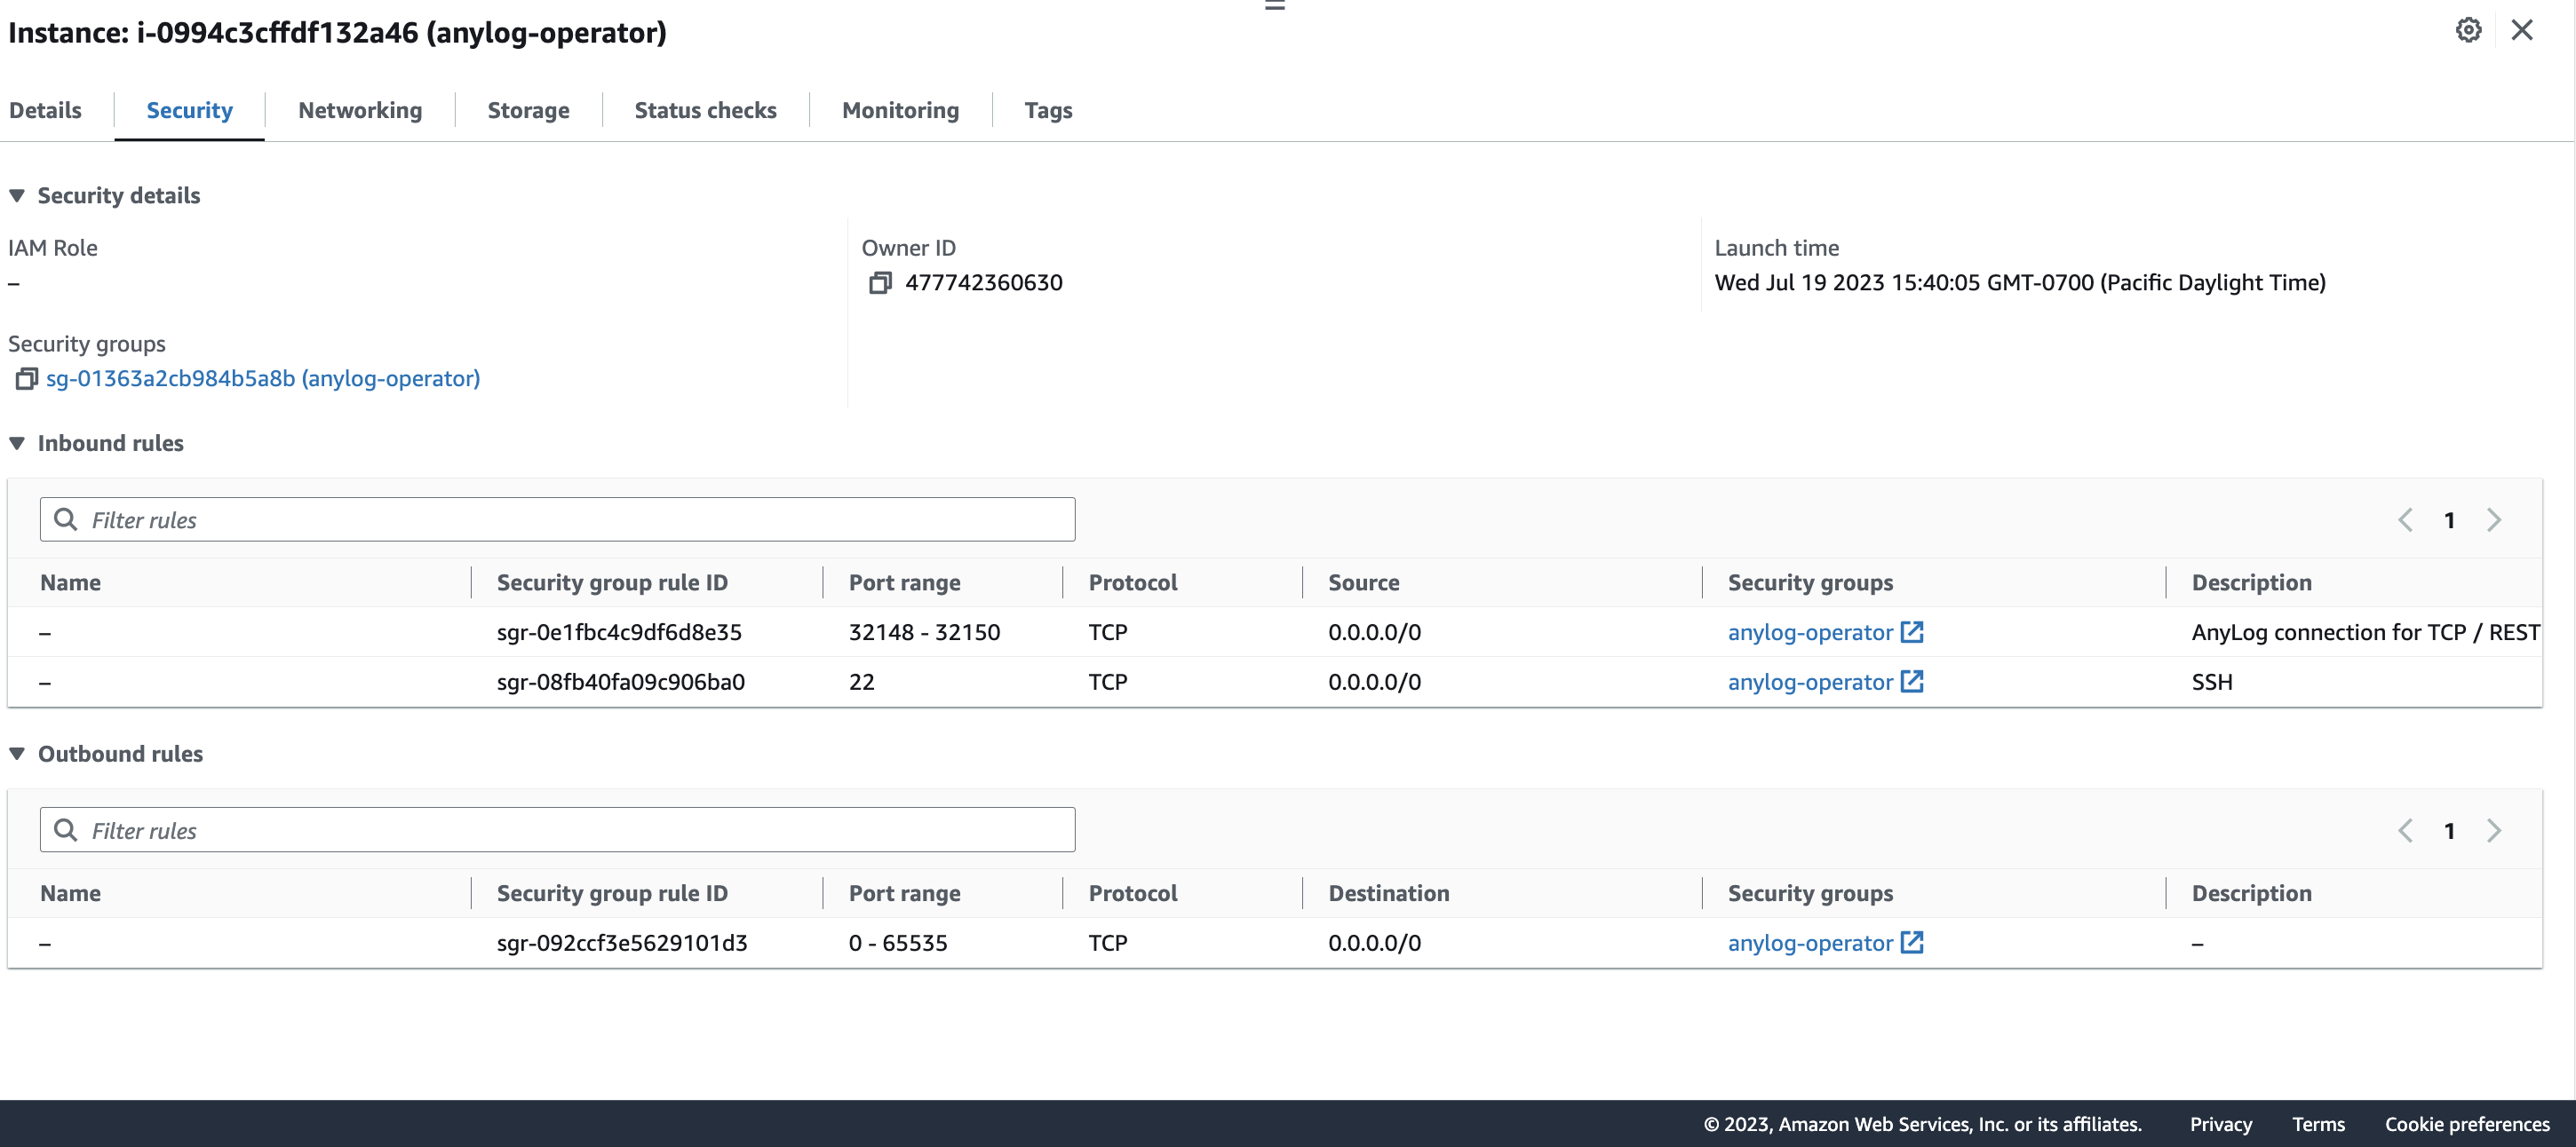Click the port range 32148 - 32150 cell
Viewport: 2576px width, 1147px height.
[x=924, y=632]
